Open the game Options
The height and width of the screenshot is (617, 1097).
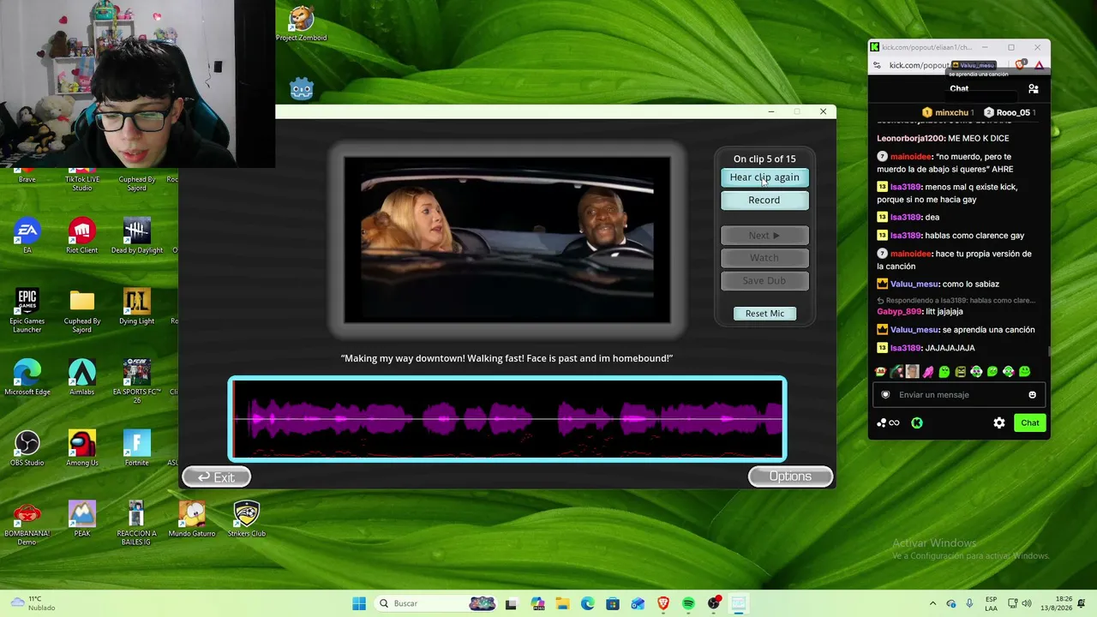pos(790,476)
